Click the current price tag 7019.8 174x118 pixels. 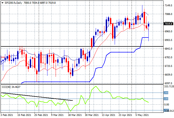click(x=168, y=24)
